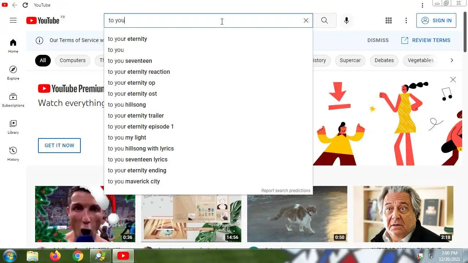The image size is (468, 263).
Task: Open Subscriptions in the sidebar
Action: click(13, 100)
